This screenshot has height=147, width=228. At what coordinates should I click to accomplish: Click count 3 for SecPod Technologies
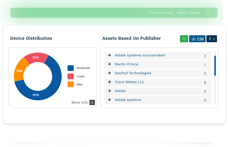(x=205, y=74)
